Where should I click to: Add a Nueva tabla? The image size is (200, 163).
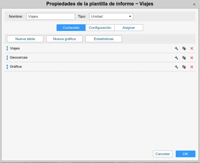(x=25, y=39)
